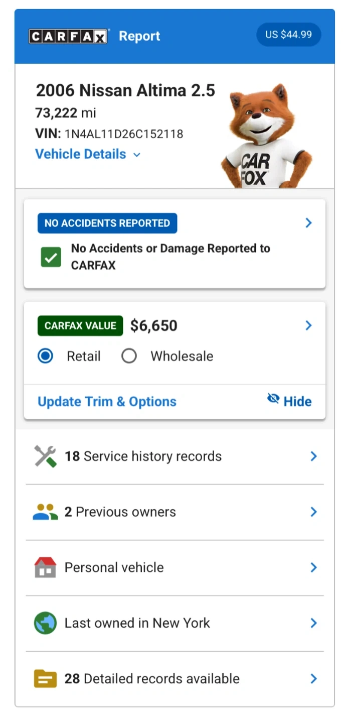Select the Retail value option
Image resolution: width=343 pixels, height=723 pixels.
pos(46,356)
